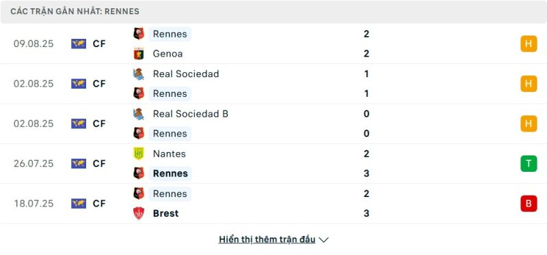The height and width of the screenshot is (255, 547).
Task: Click the 09.08.25 match date
Action: pos(34,44)
